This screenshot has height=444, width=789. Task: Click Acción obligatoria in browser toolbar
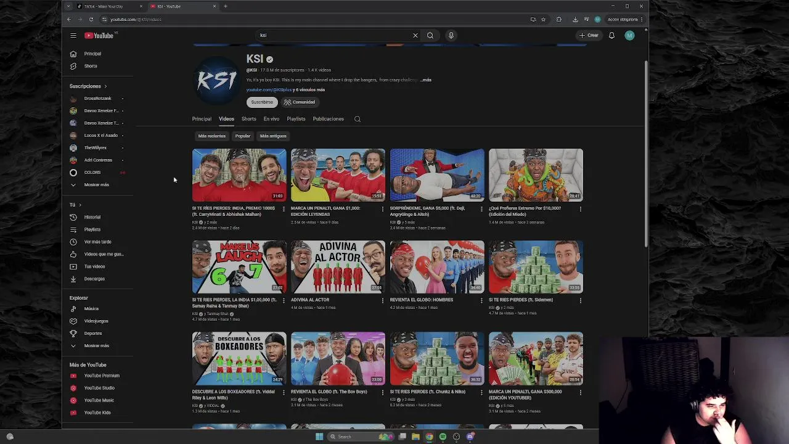point(623,19)
